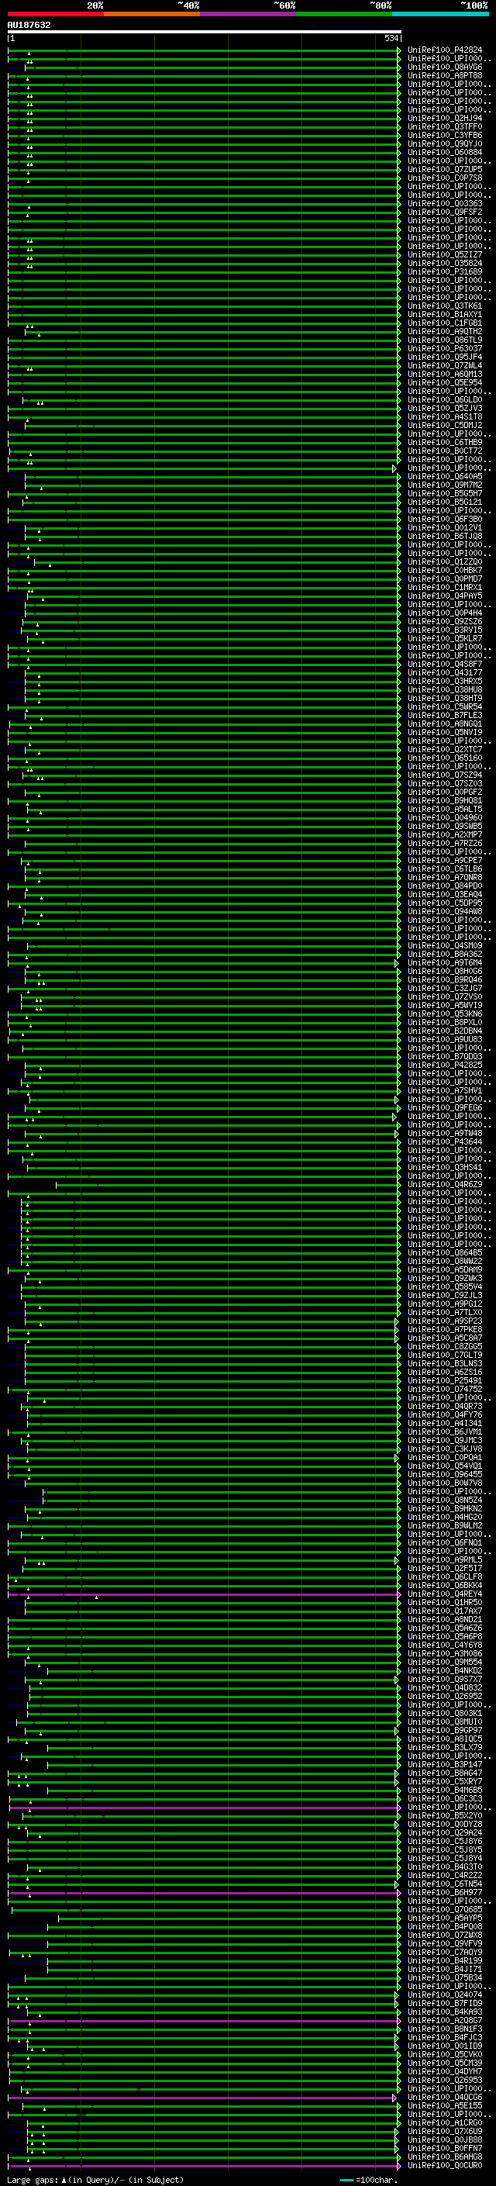Viewport: 496px width, 2186px height.
Task: Select UniRef100_A5DAM9 label
Action: tap(445, 1269)
